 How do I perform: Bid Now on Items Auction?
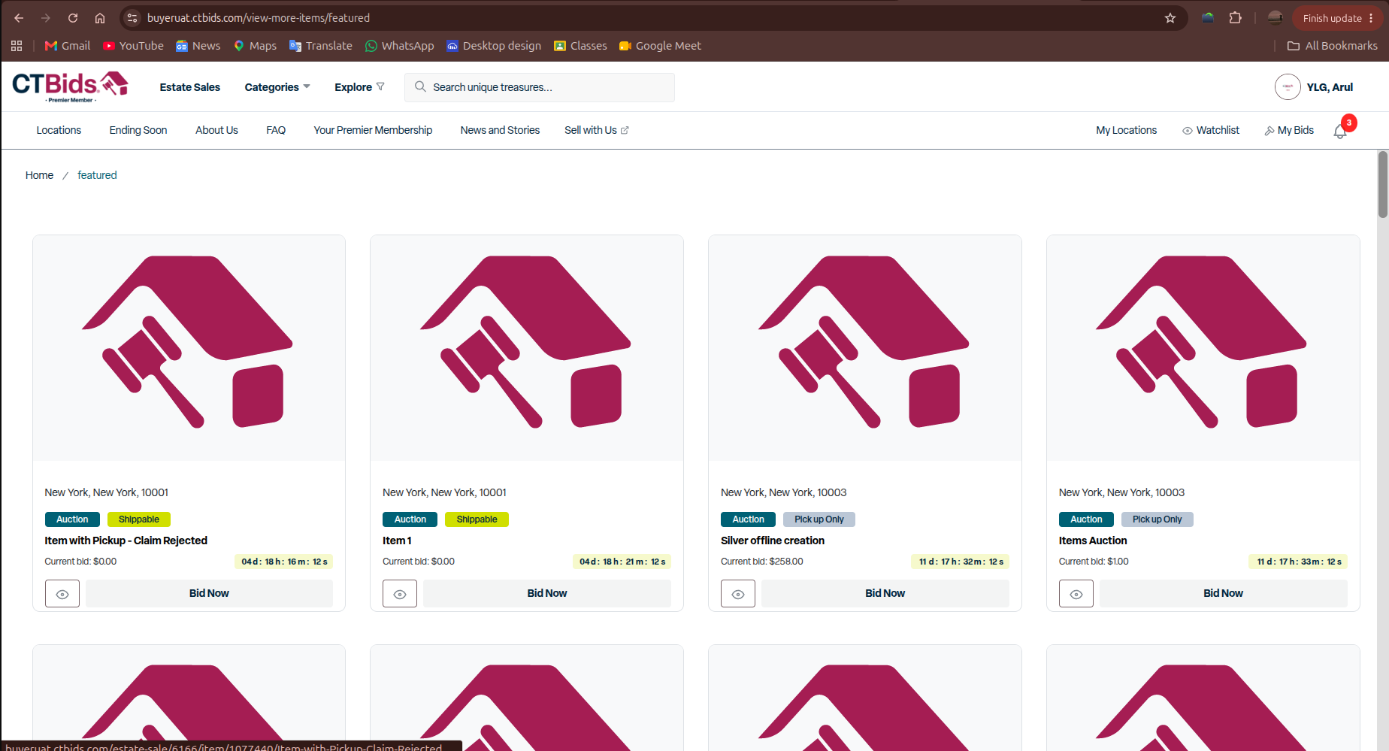click(1224, 594)
